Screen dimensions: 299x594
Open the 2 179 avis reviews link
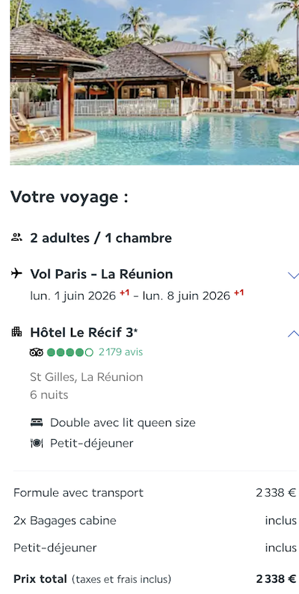121,352
